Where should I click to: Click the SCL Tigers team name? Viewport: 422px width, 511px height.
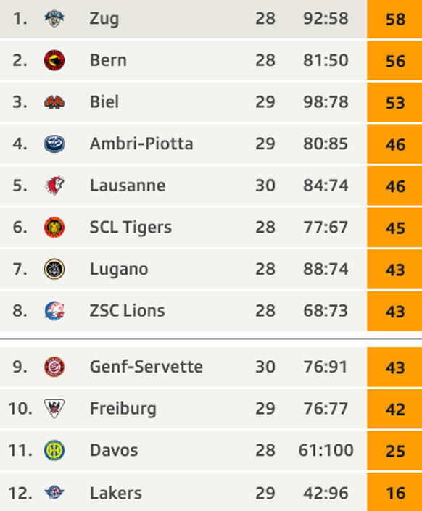131,228
